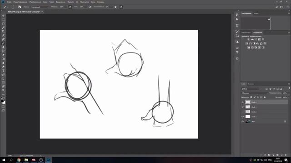Select the Brush tool in toolbox
The width and height of the screenshot is (291, 163).
click(x=3, y=43)
